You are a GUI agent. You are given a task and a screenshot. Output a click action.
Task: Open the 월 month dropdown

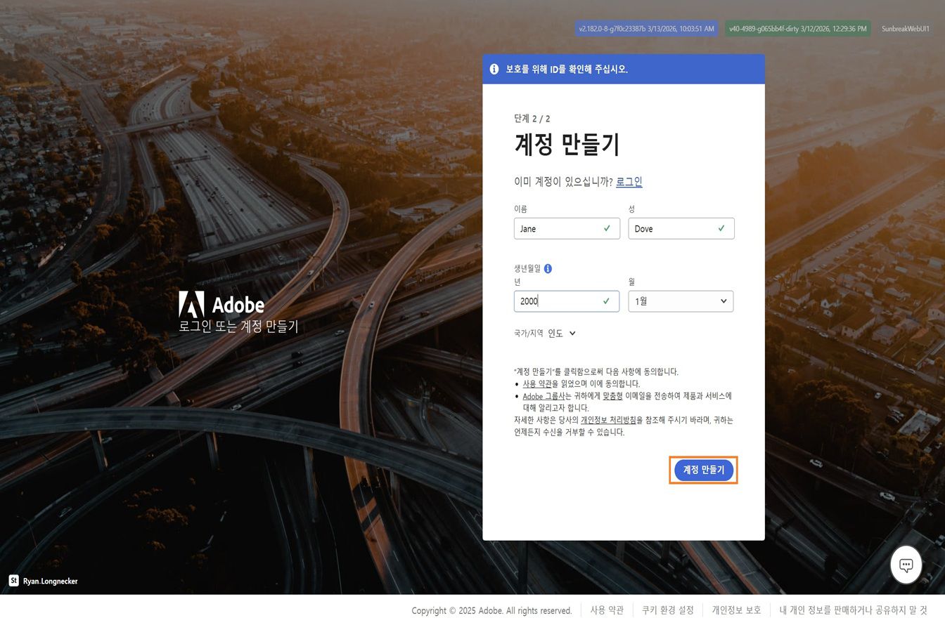681,301
